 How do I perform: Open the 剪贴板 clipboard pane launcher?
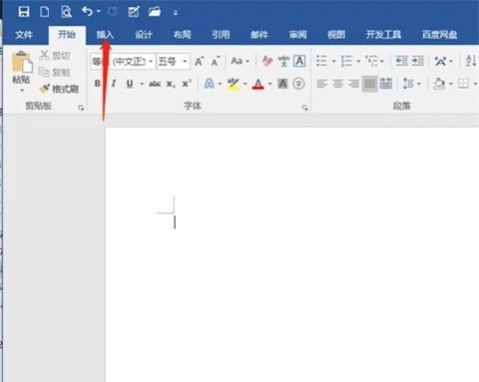point(81,108)
